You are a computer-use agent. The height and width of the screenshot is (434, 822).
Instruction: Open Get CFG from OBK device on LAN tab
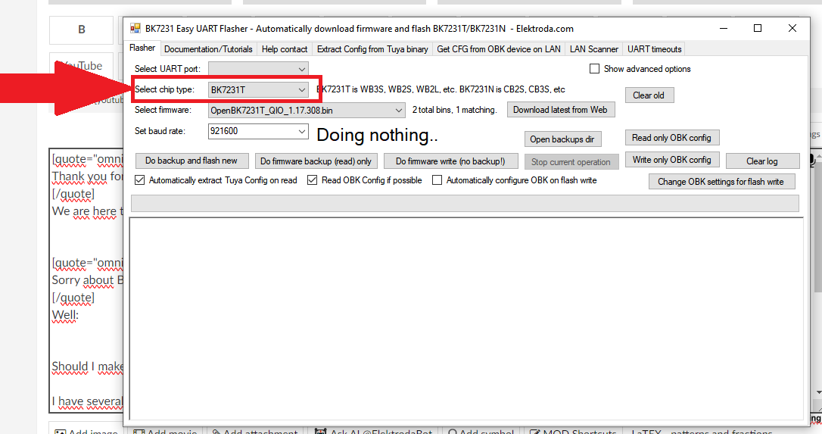tap(499, 48)
